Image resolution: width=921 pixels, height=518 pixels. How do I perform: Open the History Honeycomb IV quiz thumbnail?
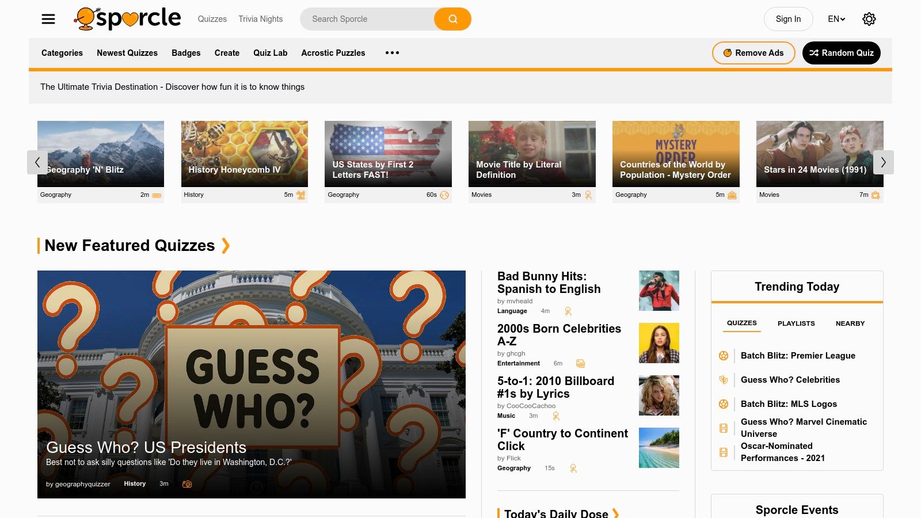tap(245, 154)
